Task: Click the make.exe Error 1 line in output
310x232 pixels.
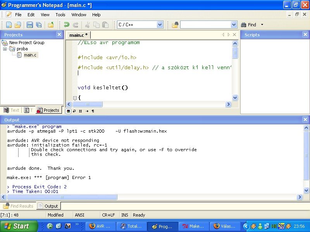Action: (49, 177)
